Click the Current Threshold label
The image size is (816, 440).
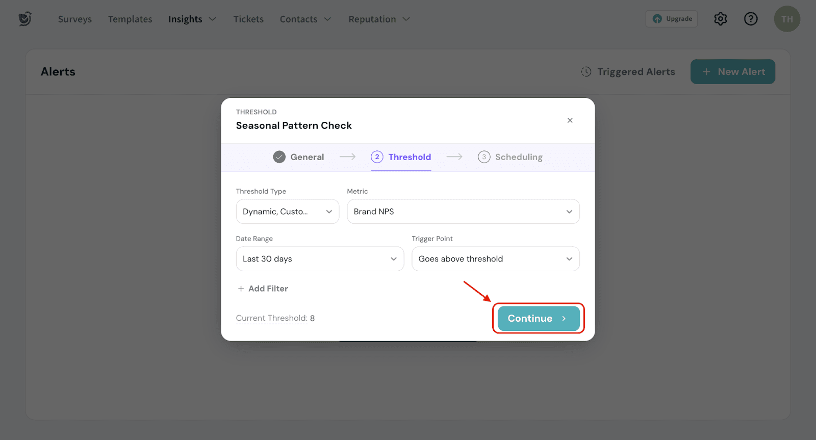point(271,318)
